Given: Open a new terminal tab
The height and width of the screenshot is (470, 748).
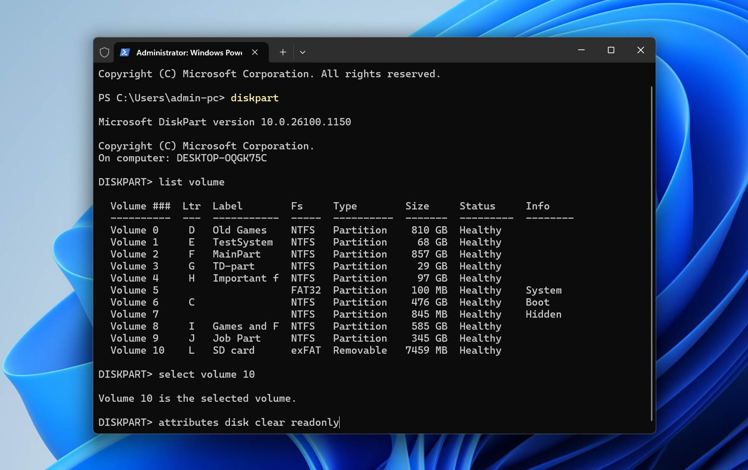Looking at the screenshot, I should pyautogui.click(x=283, y=52).
